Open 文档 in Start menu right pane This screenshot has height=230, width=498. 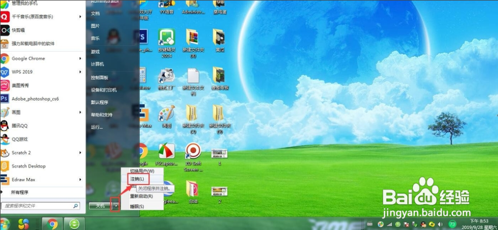95,14
